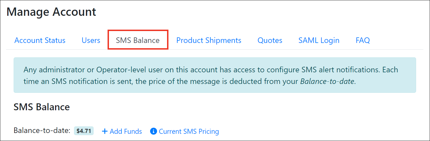Click the plus icon beside Add Funds

(x=105, y=131)
